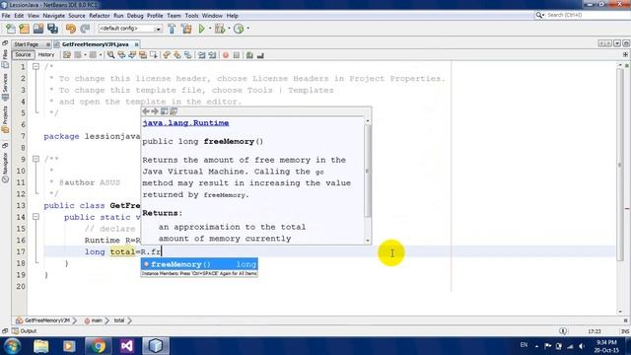
Task: Select the GetFreeMemoryVJM.java tab
Action: pos(95,44)
